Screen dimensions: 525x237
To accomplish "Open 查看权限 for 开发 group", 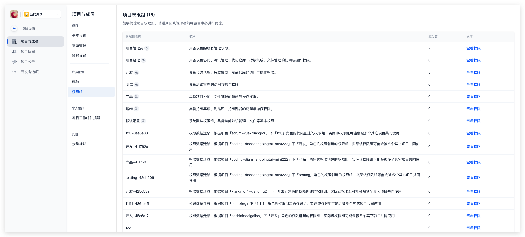I will tap(473, 72).
